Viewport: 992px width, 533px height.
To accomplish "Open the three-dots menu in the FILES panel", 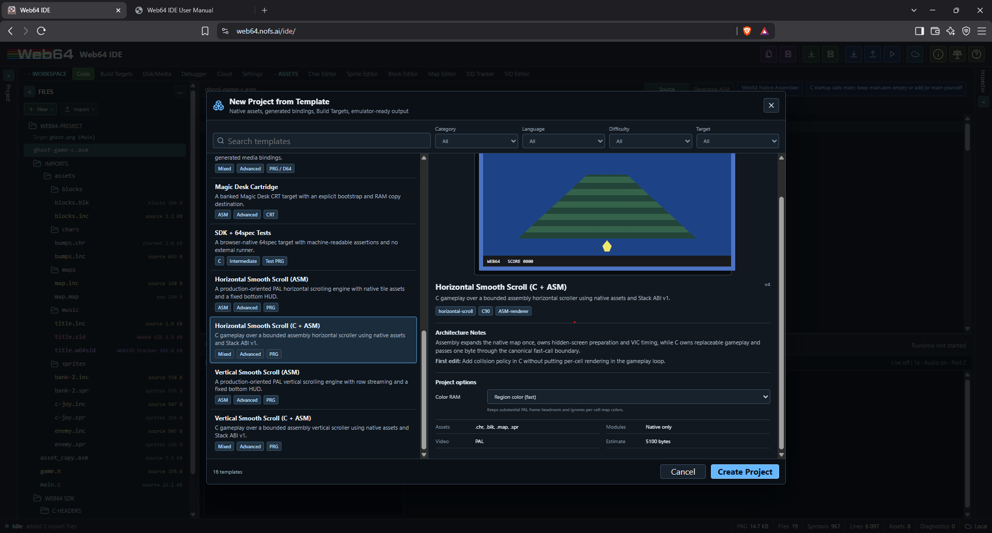I will (180, 92).
